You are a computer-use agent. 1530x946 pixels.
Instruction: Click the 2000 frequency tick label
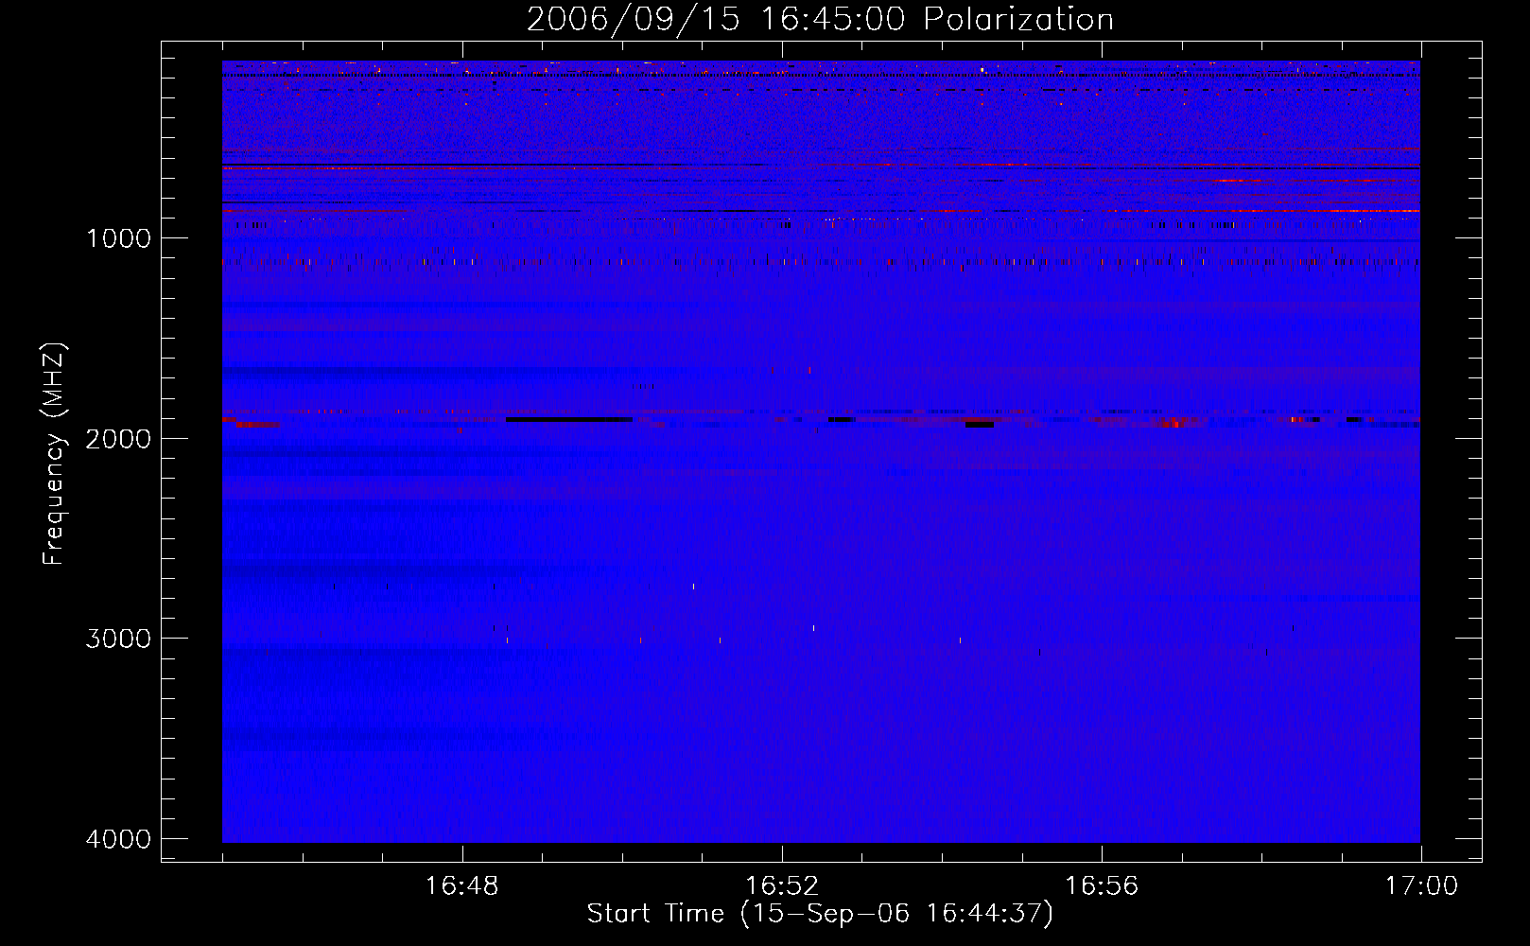coord(118,438)
